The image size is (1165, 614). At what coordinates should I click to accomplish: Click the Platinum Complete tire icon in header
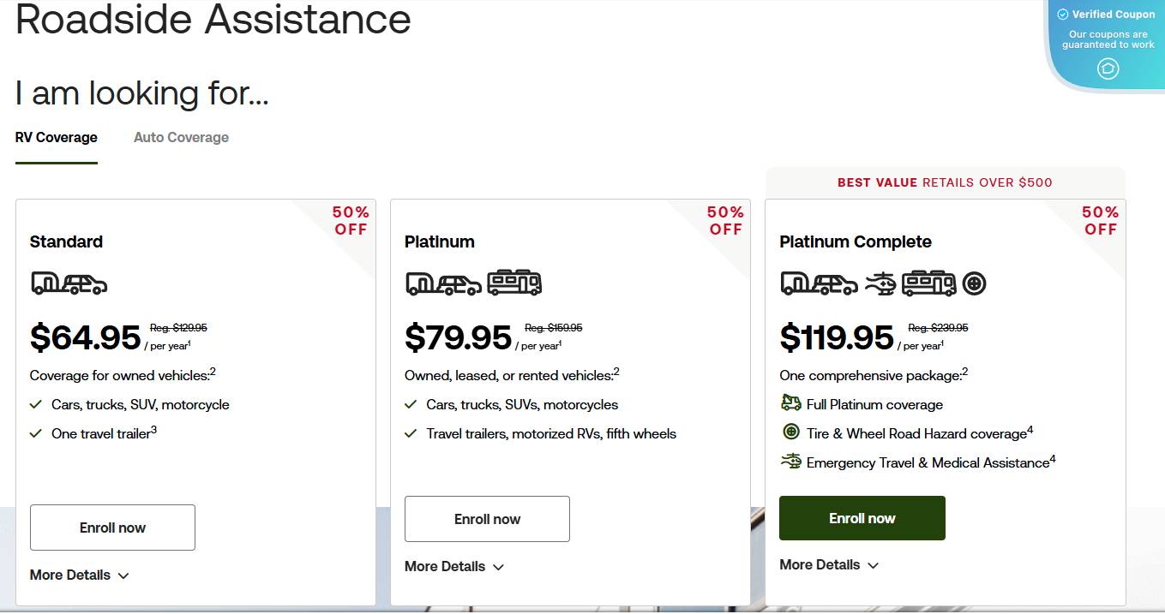[x=974, y=283]
